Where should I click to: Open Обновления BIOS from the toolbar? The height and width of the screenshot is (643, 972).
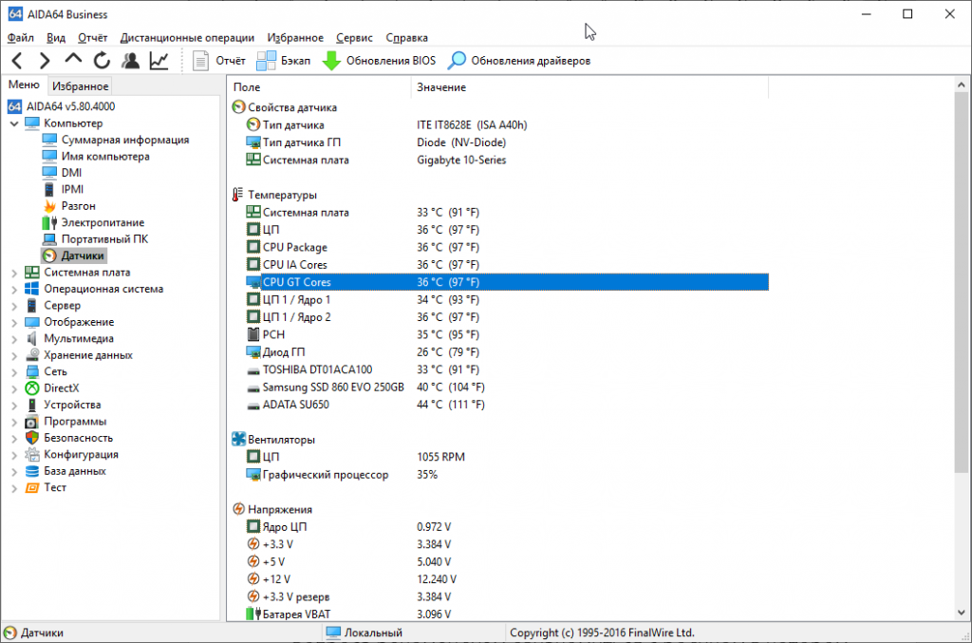pos(379,61)
